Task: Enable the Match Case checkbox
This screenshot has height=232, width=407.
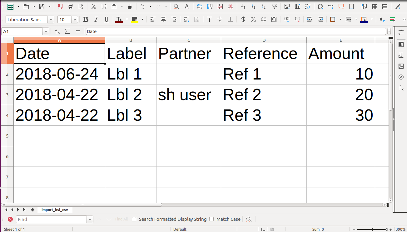Action: (211, 219)
